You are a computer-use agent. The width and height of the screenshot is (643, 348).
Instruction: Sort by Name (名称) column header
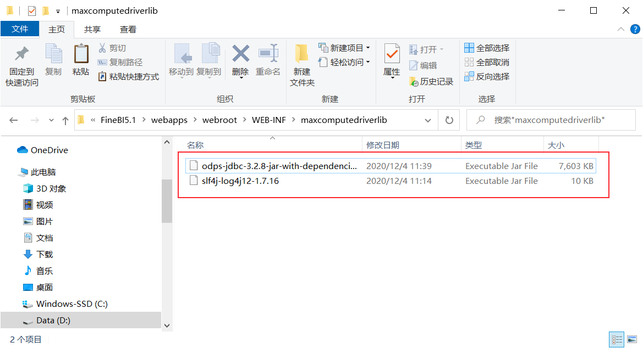pos(272,145)
